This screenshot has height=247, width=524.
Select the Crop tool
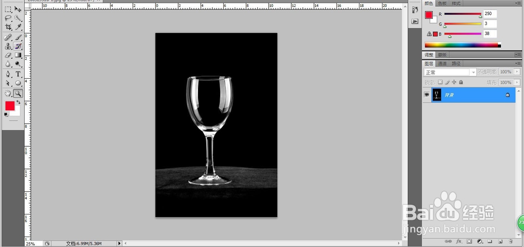(x=8, y=27)
